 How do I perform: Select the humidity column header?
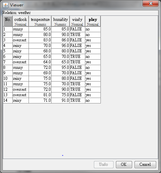click(61, 21)
